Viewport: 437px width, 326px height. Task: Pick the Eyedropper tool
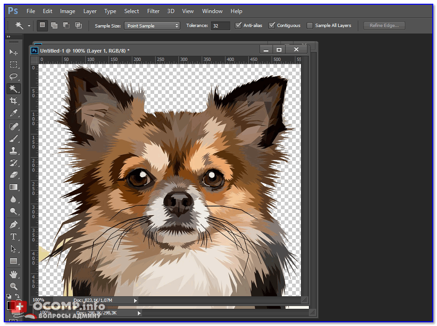pyautogui.click(x=14, y=113)
